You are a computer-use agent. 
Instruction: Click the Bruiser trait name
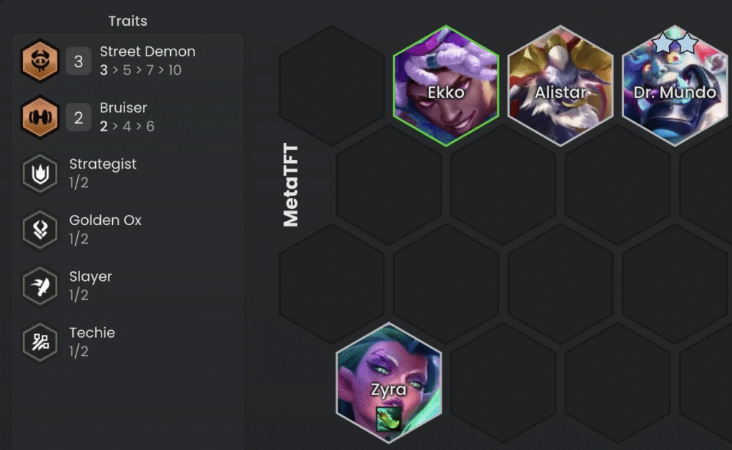123,108
